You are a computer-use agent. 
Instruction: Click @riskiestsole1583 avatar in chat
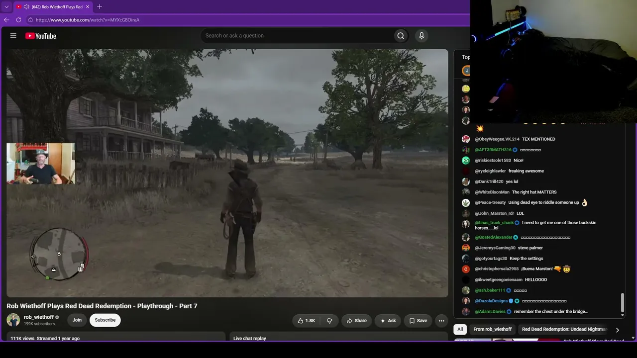466,160
